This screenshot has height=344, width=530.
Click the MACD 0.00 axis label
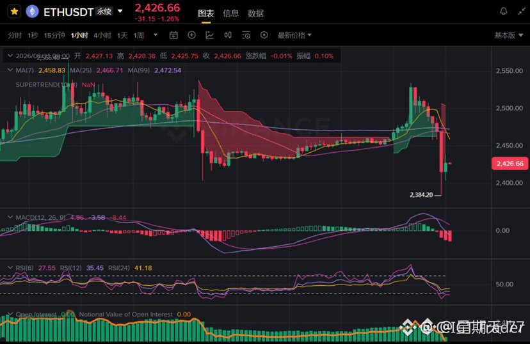point(502,231)
